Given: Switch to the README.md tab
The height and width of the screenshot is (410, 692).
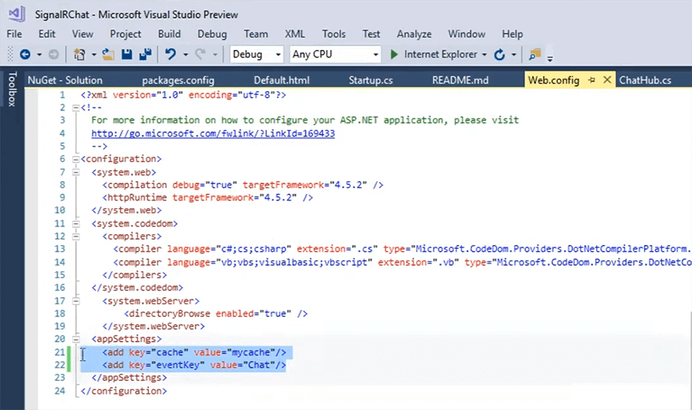Looking at the screenshot, I should (461, 81).
